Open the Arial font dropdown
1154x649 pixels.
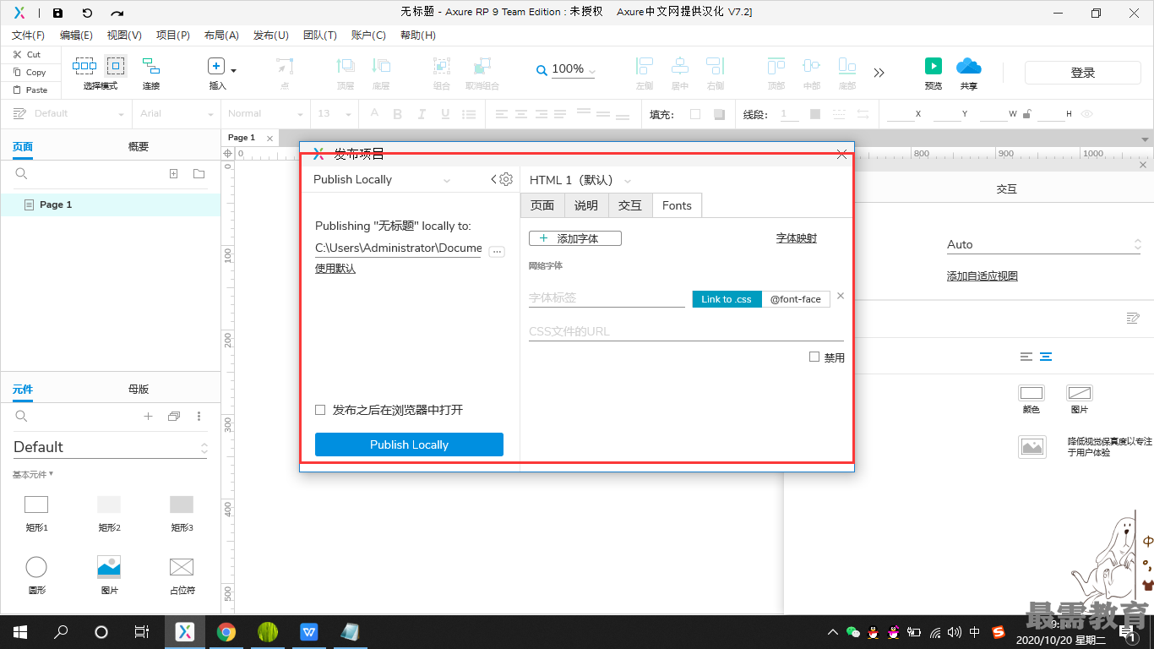(x=177, y=113)
